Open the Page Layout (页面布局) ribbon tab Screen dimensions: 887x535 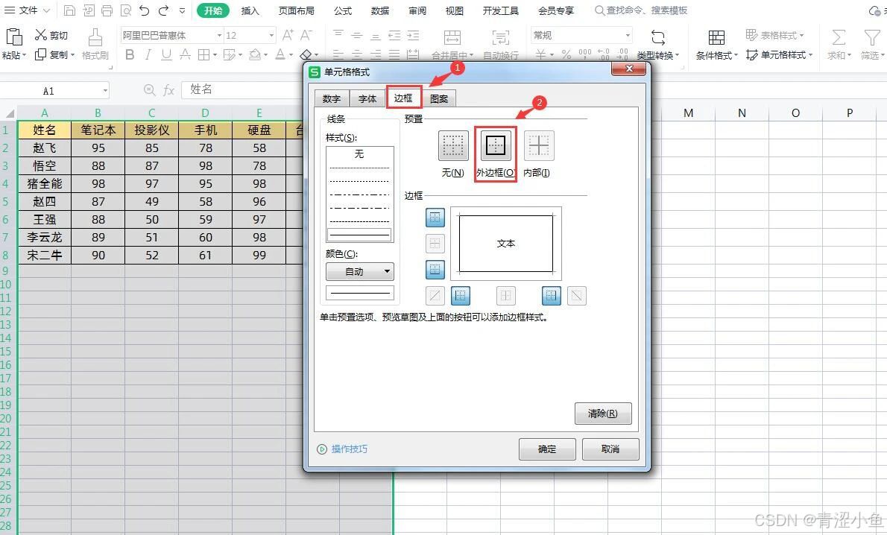pos(297,10)
